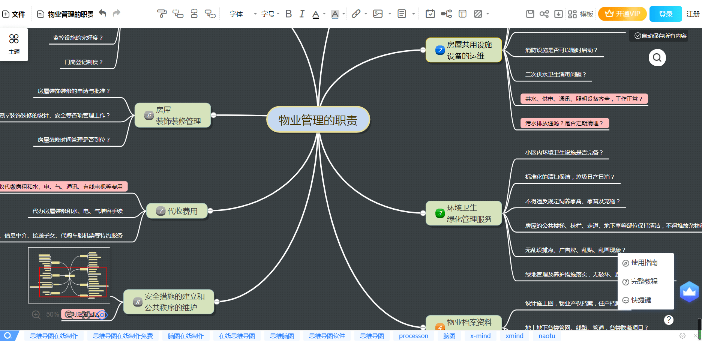The height and width of the screenshot is (341, 702).
Task: Open the x-mind link
Action: (480, 336)
